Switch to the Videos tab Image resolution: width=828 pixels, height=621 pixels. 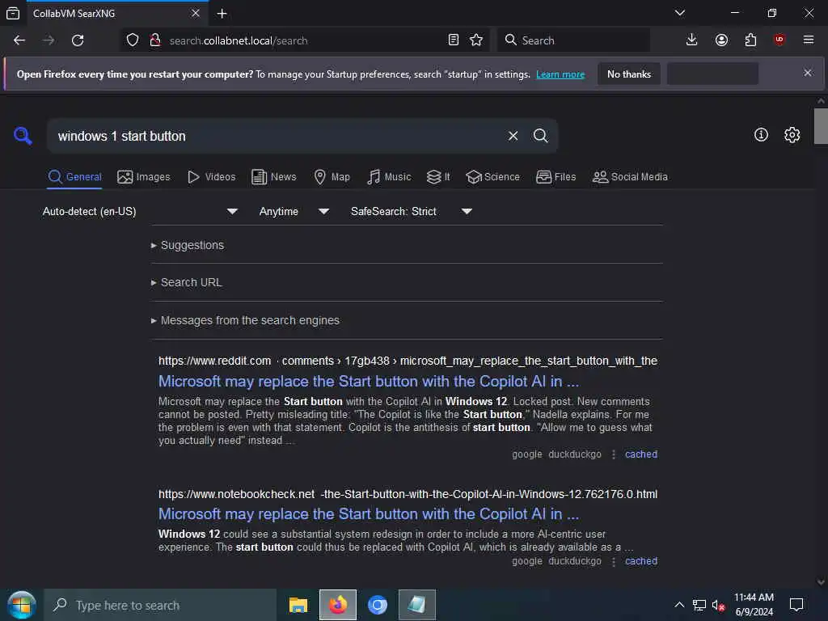coord(211,177)
